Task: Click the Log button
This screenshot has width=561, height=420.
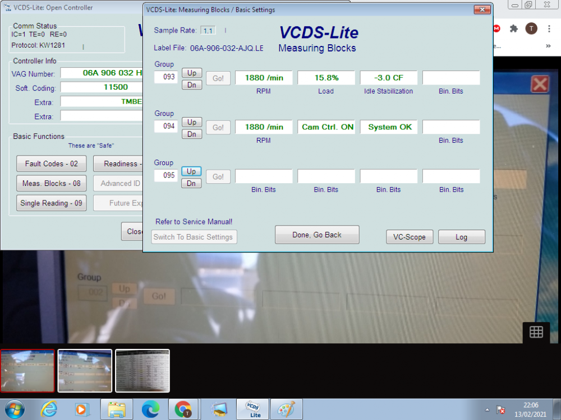Action: [x=462, y=237]
